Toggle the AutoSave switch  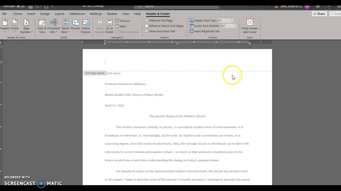tap(21, 6)
